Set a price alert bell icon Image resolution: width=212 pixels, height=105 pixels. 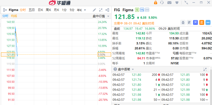point(183,23)
